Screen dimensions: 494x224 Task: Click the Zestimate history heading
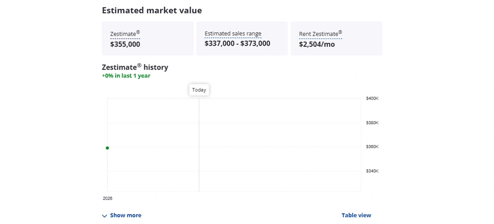(x=135, y=67)
